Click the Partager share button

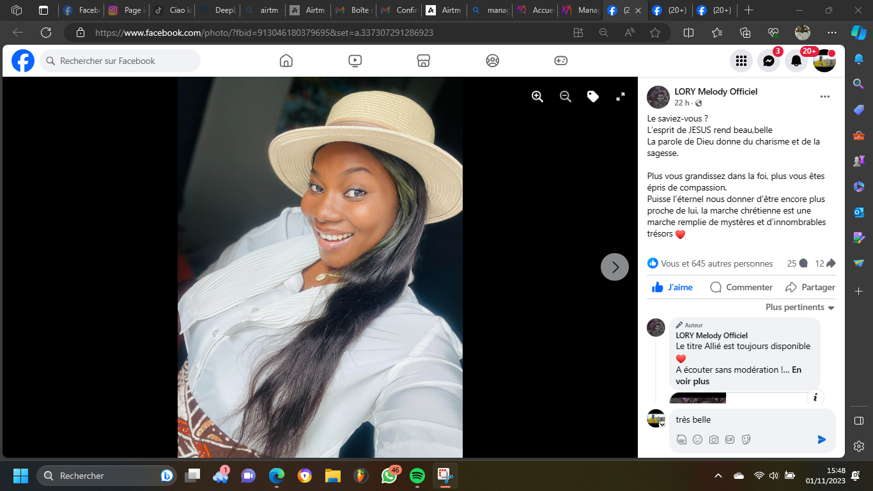810,287
